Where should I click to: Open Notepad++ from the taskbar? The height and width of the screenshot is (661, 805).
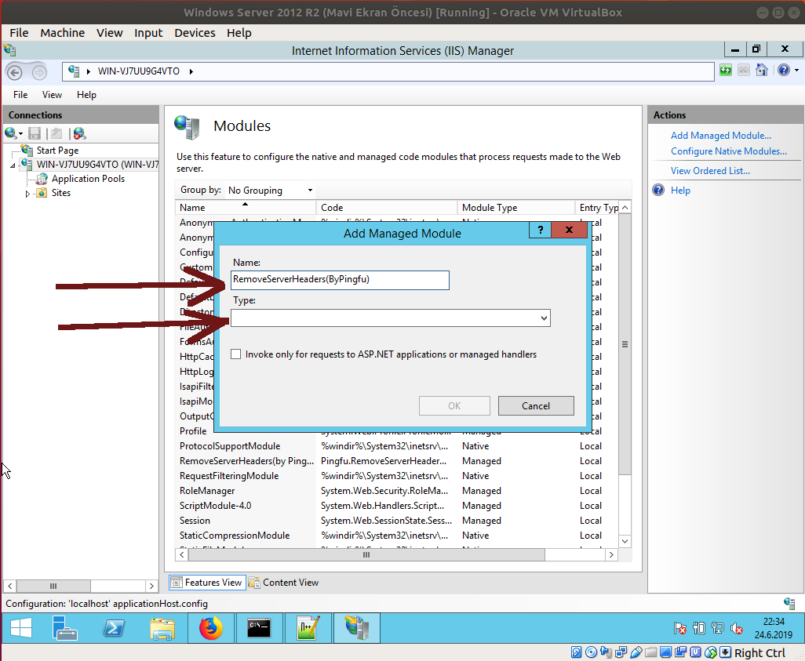[308, 627]
